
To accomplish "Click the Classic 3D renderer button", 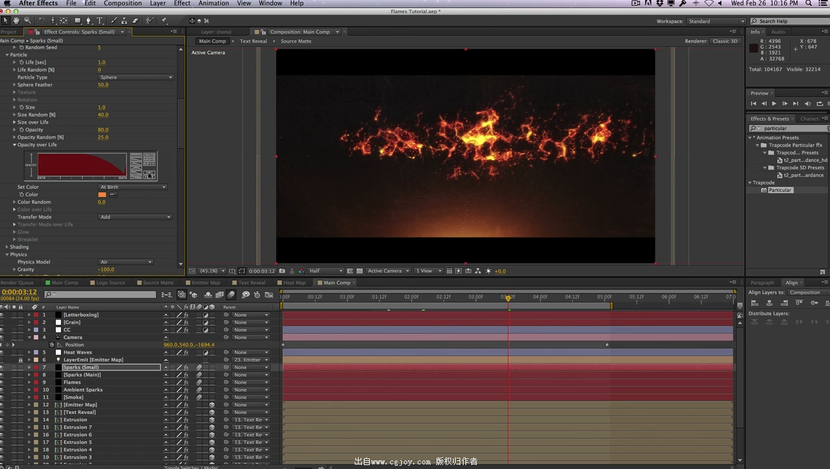I will point(726,41).
